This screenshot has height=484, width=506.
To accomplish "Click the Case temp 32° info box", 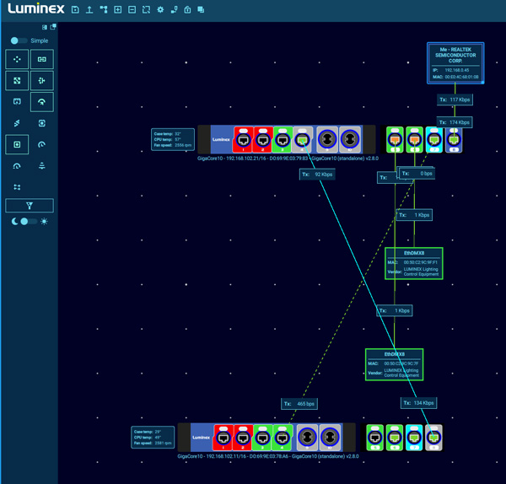I will click(173, 139).
